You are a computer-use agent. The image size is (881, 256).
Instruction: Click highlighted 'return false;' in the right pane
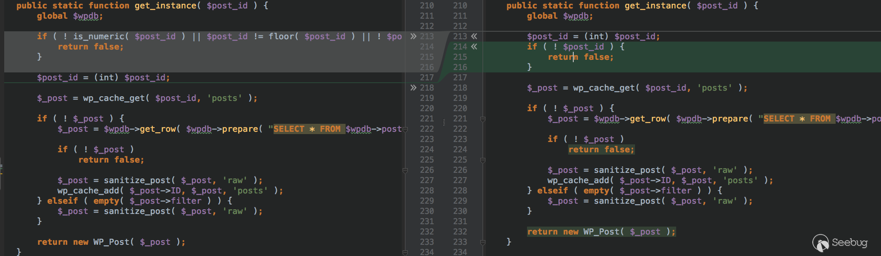601,149
